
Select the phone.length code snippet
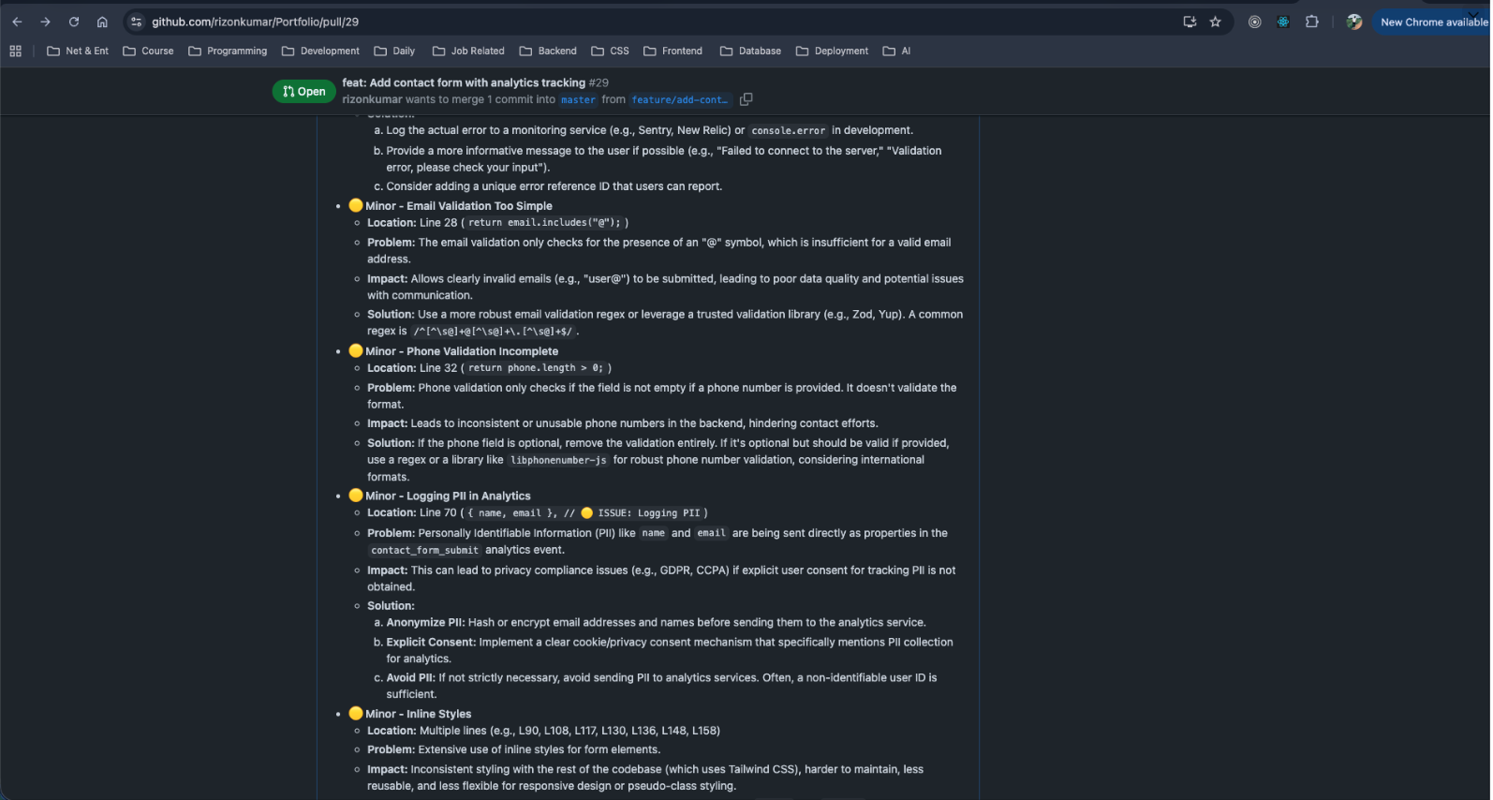[x=536, y=368]
